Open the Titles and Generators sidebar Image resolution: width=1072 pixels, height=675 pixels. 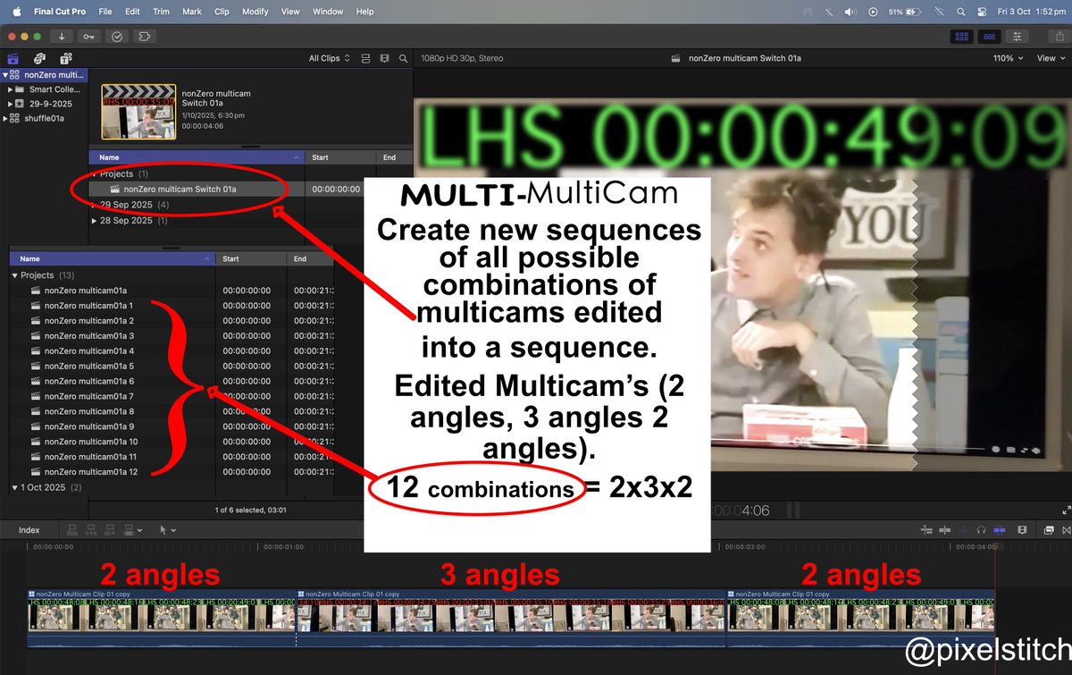[x=65, y=58]
